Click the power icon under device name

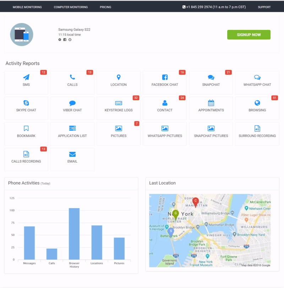click(70, 40)
